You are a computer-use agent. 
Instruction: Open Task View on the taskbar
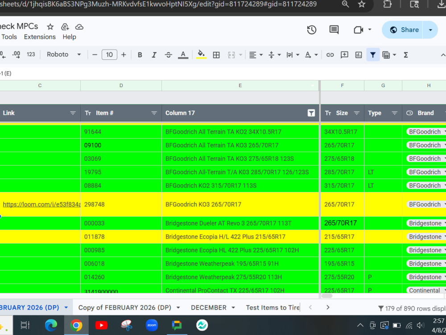point(25,325)
